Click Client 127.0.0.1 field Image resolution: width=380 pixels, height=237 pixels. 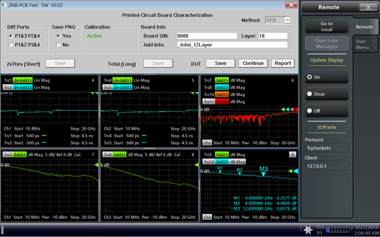[x=326, y=166]
